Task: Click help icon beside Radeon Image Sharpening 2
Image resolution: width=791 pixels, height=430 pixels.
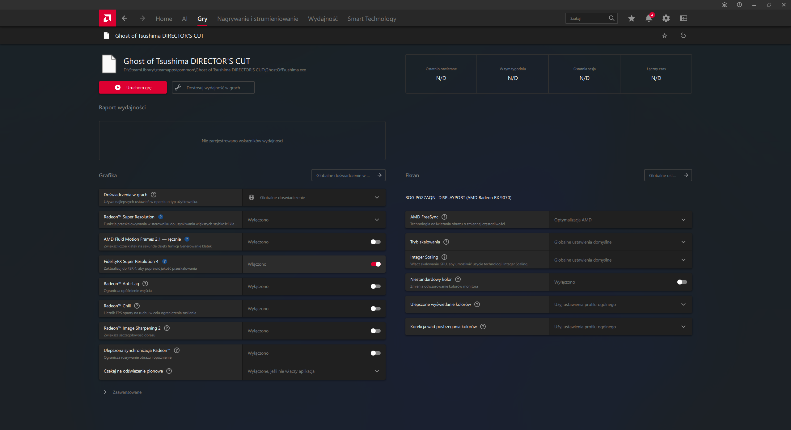Action: tap(167, 328)
